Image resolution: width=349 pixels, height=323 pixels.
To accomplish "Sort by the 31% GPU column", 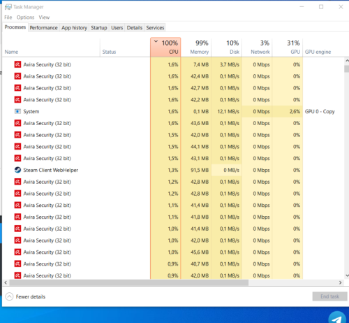I will [x=288, y=48].
